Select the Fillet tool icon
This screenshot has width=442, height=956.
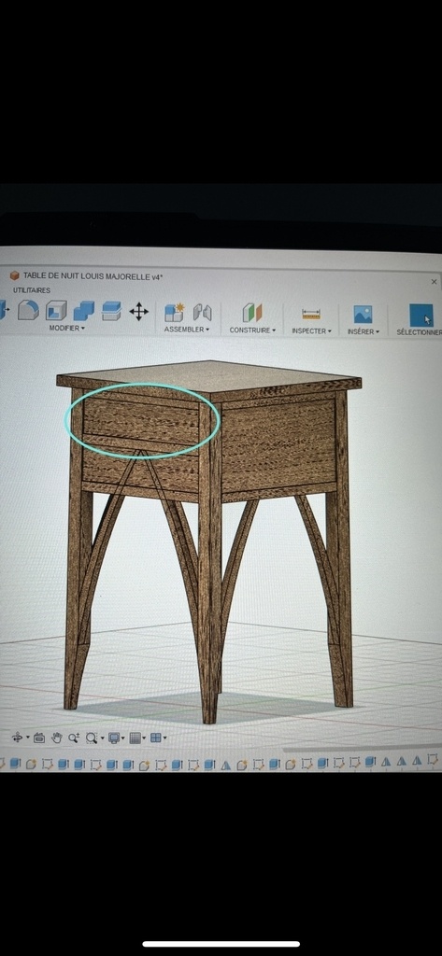(28, 310)
